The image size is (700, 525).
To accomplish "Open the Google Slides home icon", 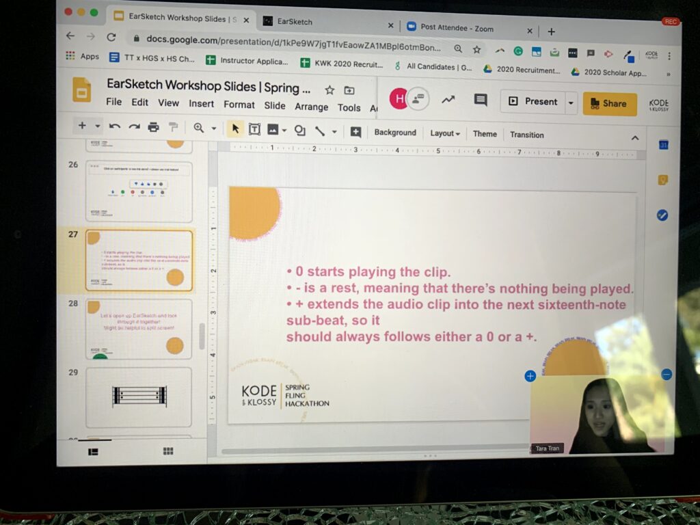I will 82,90.
